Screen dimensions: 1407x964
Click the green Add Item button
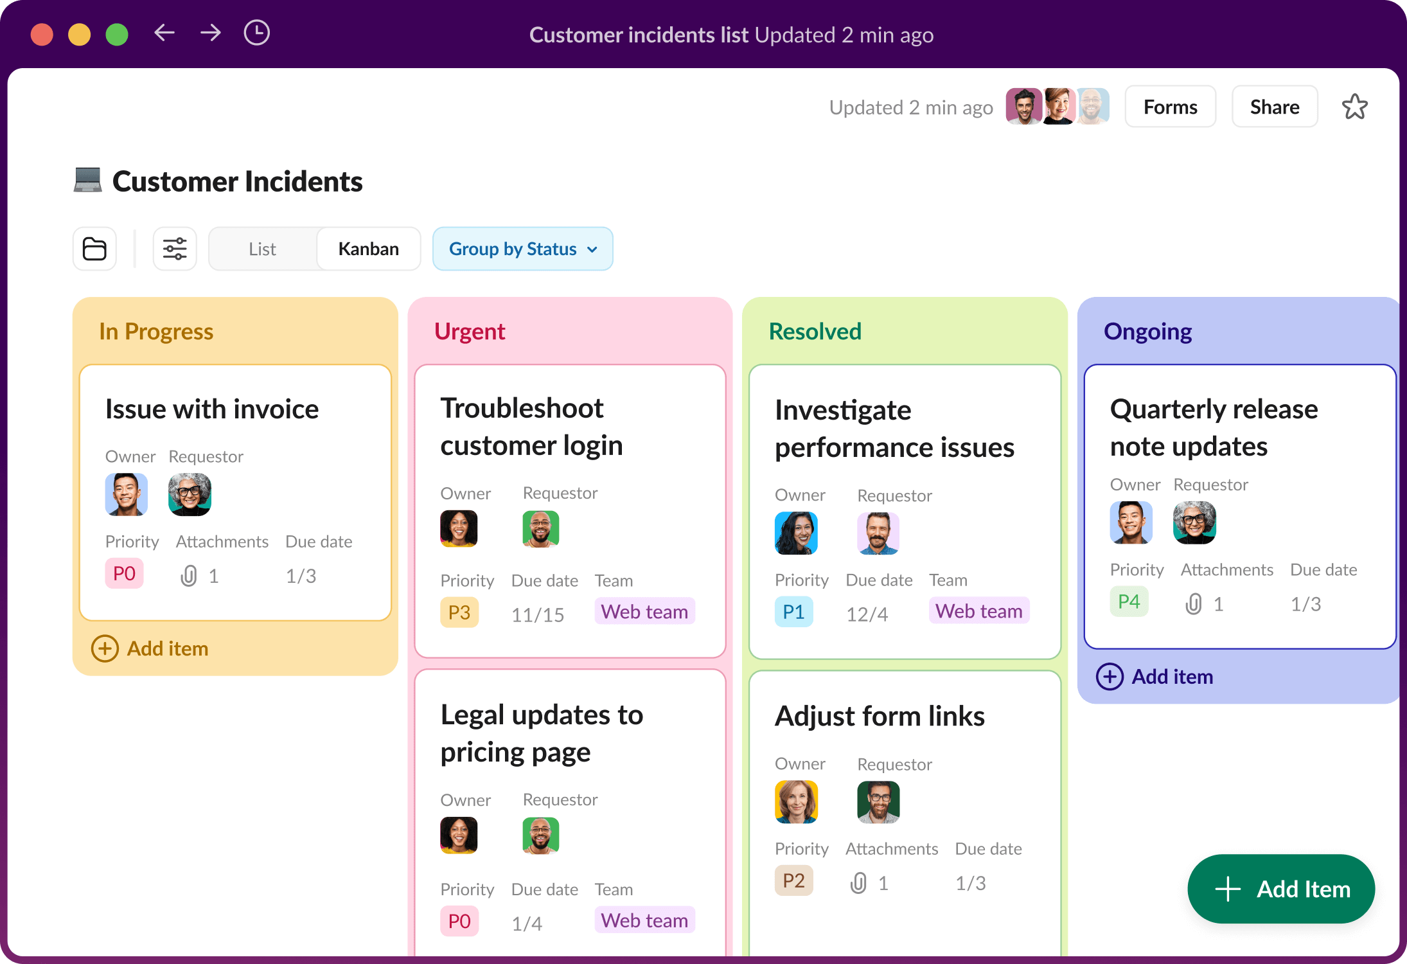1280,889
